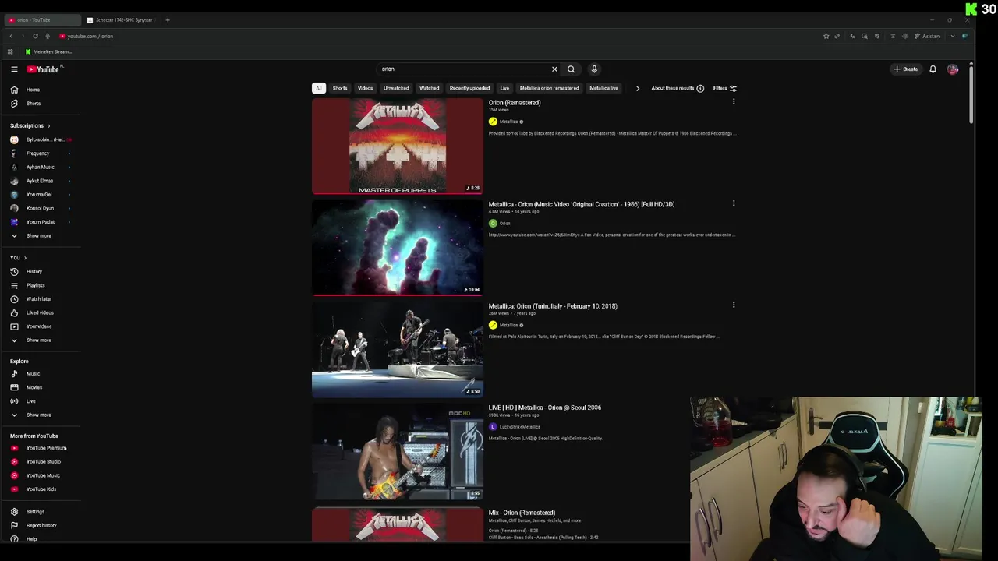This screenshot has width=998, height=561.
Task: Open YouTube Kids link
Action: (x=41, y=489)
